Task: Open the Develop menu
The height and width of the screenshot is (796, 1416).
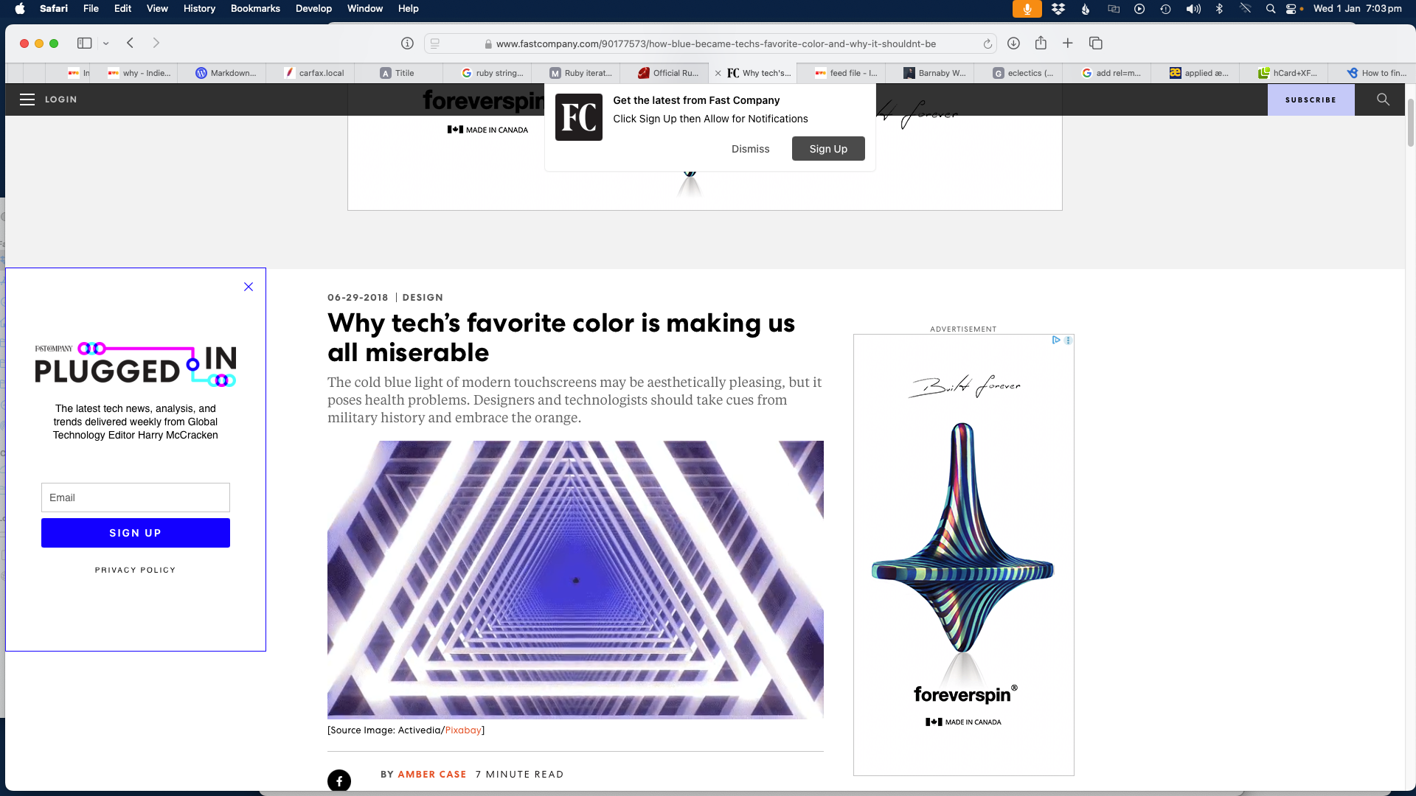Action: [313, 8]
